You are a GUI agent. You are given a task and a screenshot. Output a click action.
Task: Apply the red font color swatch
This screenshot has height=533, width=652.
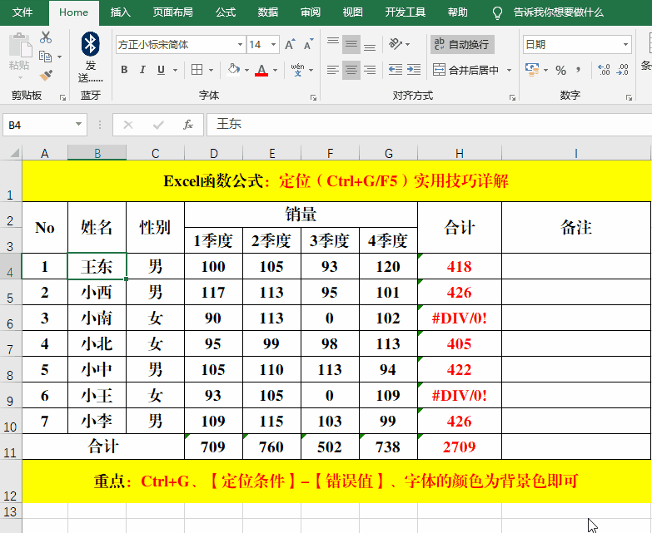261,70
